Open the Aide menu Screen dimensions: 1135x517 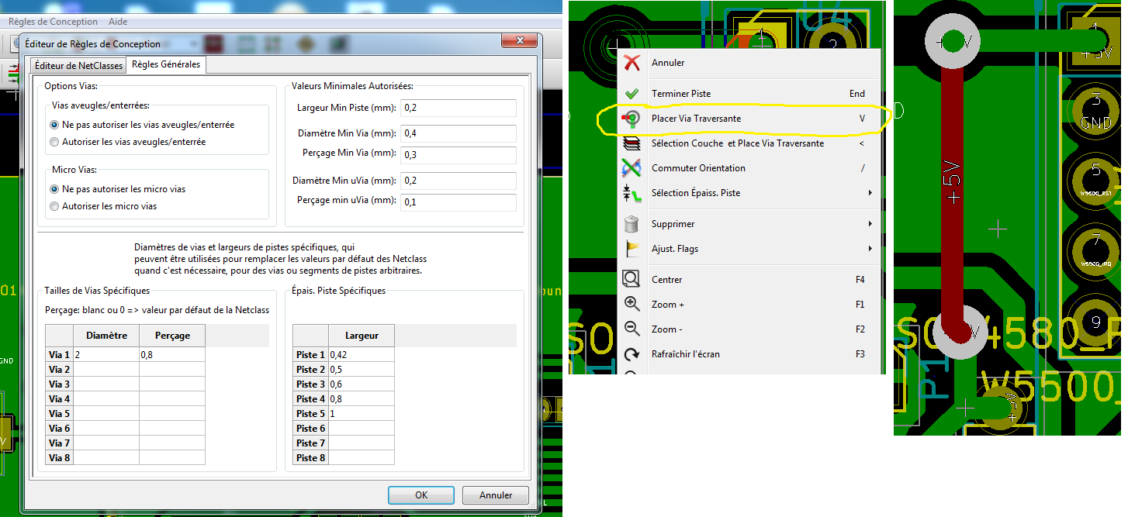point(117,21)
